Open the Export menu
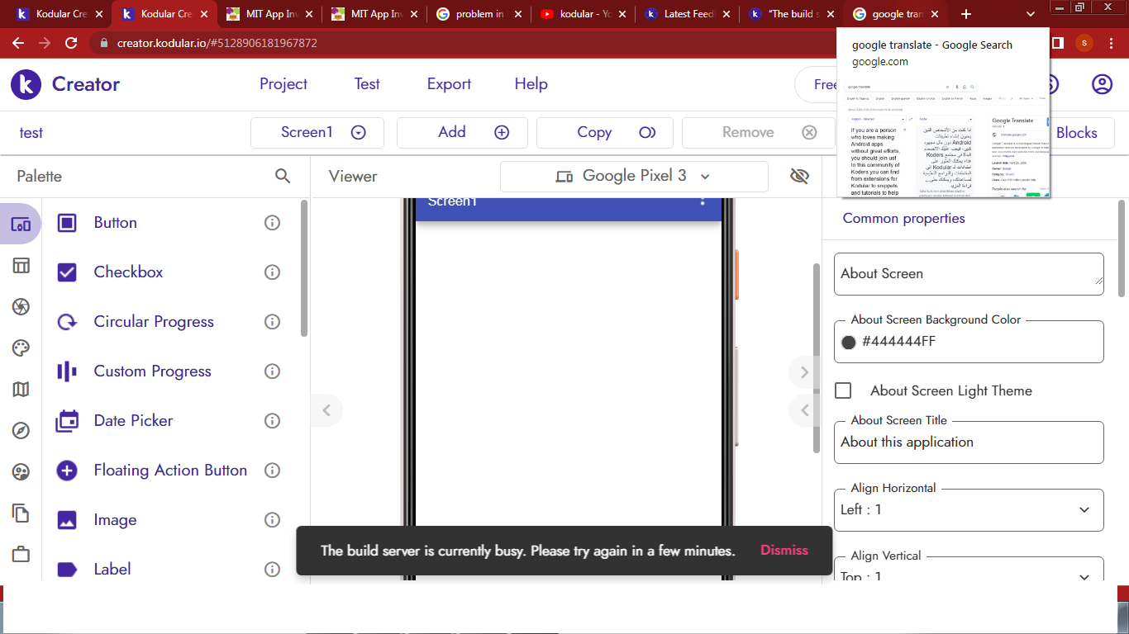1129x634 pixels. point(449,84)
